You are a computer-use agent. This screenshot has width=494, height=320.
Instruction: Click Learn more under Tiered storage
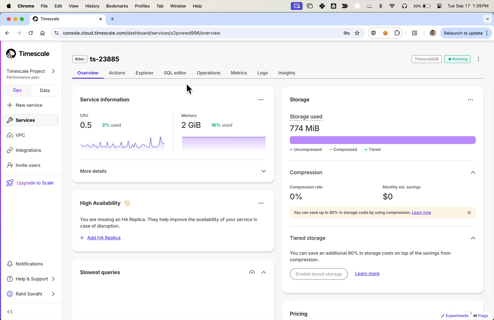click(367, 274)
